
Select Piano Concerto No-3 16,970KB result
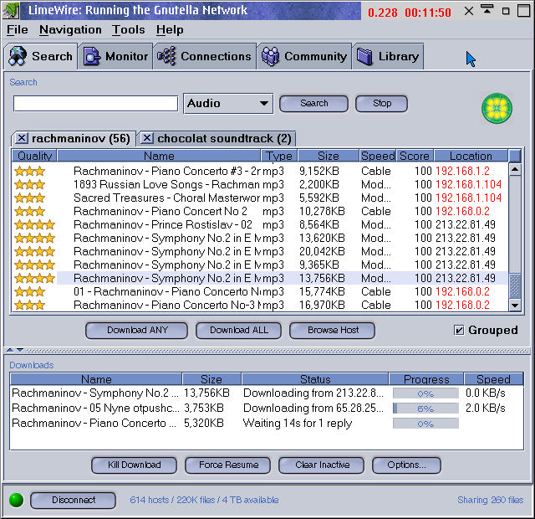coord(260,305)
